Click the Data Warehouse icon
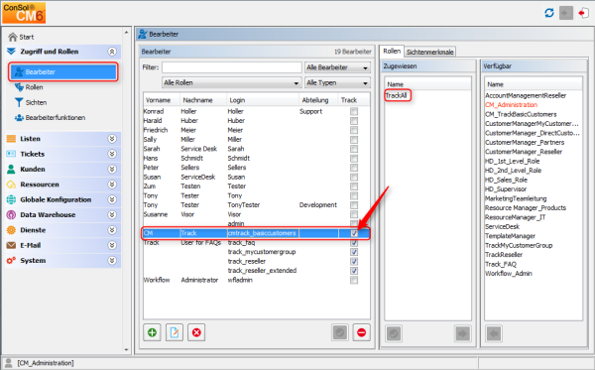Viewport: 595px width, 370px height. click(11, 215)
